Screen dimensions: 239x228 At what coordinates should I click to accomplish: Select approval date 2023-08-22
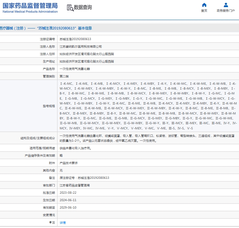[68, 193]
